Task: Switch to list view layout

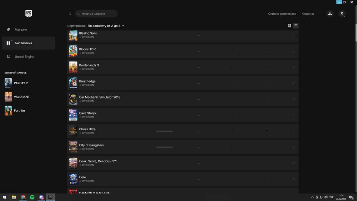Action: 296,26
